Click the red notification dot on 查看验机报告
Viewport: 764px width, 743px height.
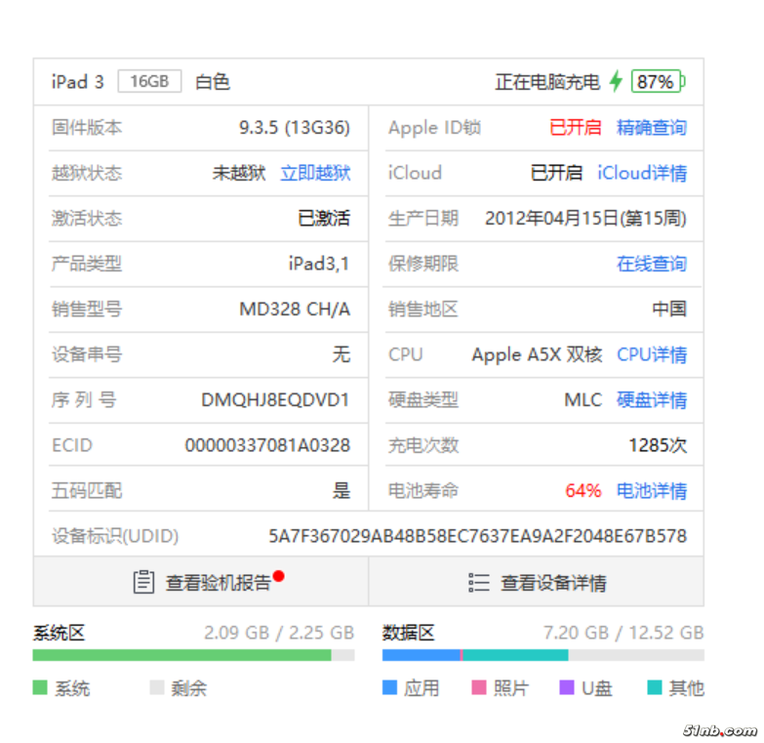point(279,576)
